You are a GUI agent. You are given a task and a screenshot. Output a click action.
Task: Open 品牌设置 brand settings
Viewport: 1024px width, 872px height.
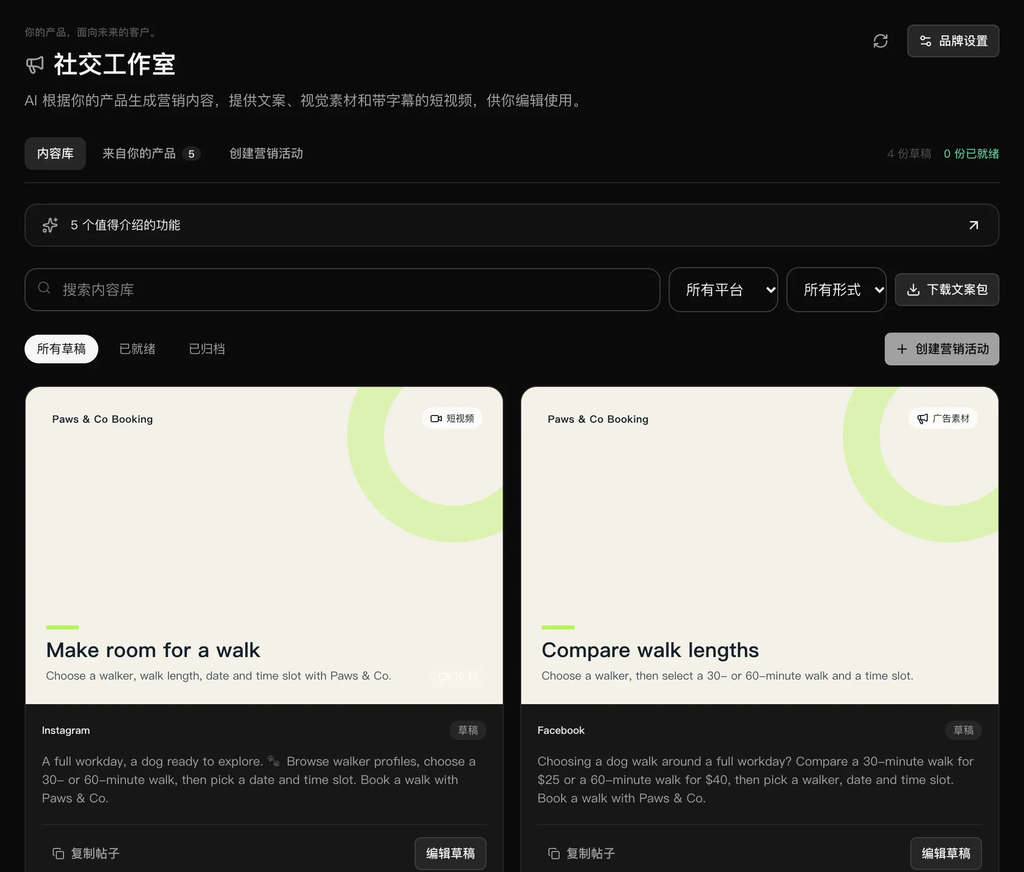(x=953, y=41)
